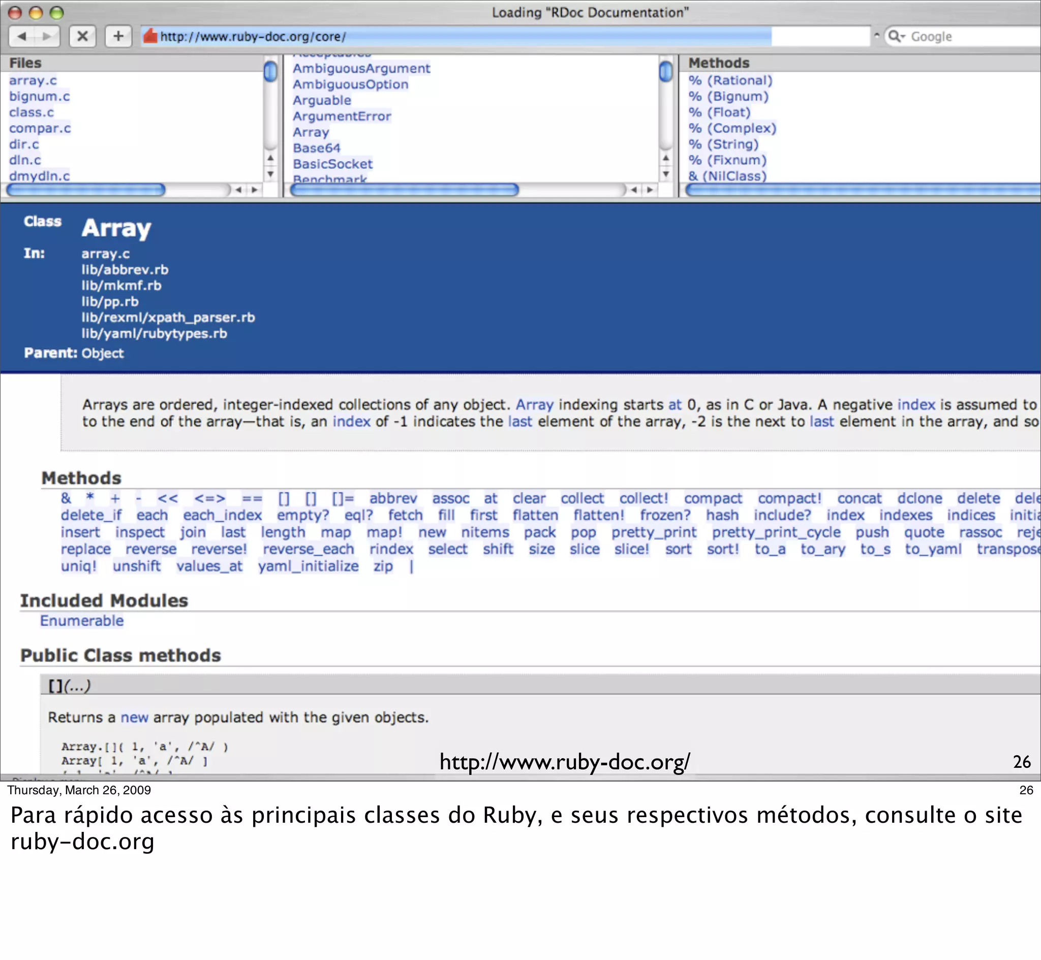Select Base64 in class list
The width and height of the screenshot is (1041, 960).
[x=317, y=148]
